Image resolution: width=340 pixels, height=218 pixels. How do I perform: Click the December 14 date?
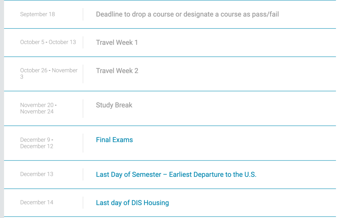tap(37, 202)
